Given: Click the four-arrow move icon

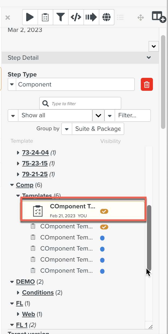Looking at the screenshot, I should [x=141, y=18].
